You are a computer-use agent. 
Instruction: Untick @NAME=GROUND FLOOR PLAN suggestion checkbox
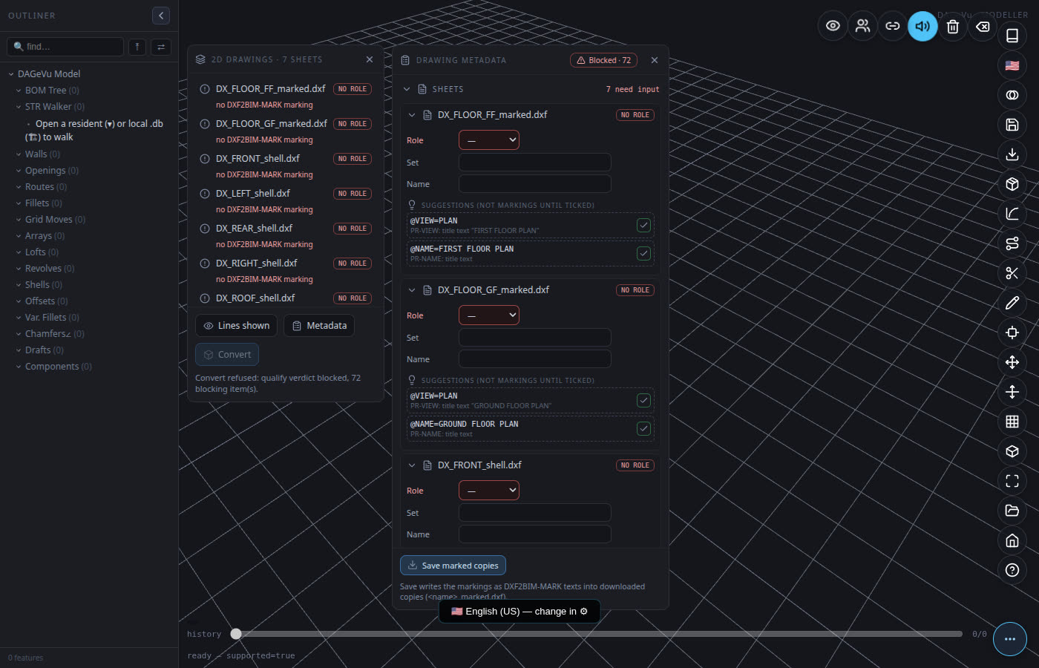[643, 428]
